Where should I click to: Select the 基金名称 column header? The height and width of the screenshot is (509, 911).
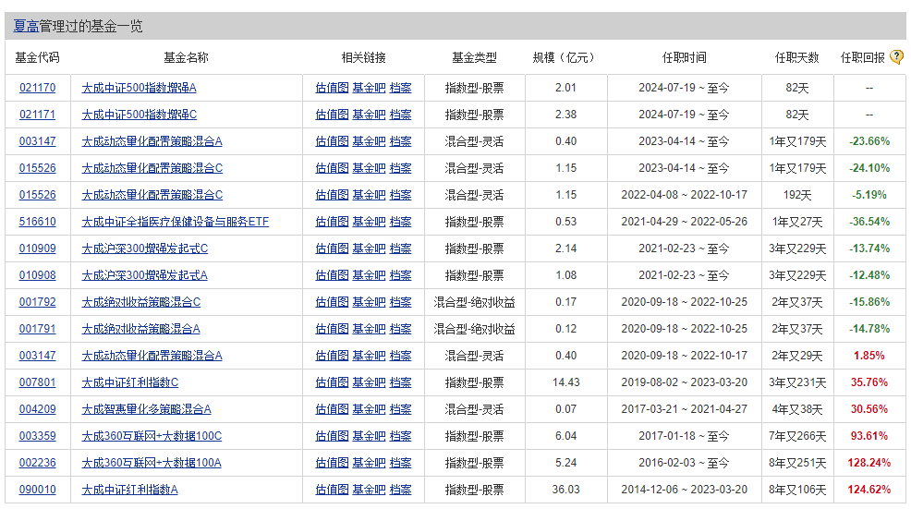(186, 57)
